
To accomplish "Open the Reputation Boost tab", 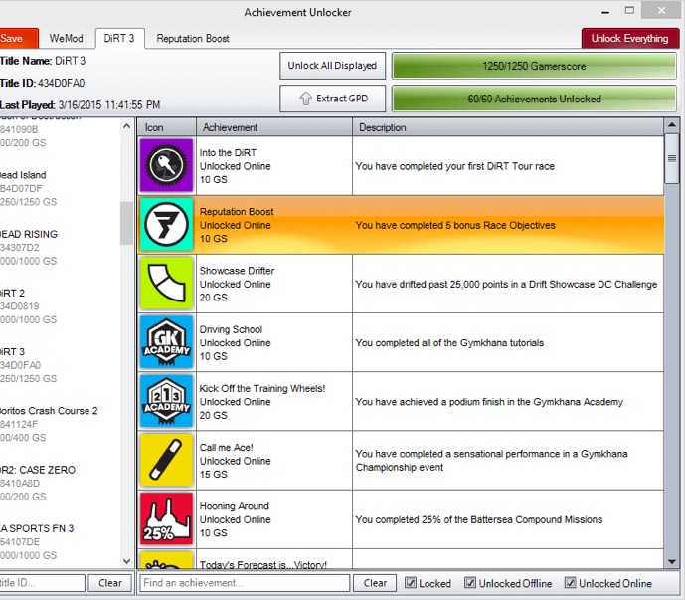I will click(193, 39).
